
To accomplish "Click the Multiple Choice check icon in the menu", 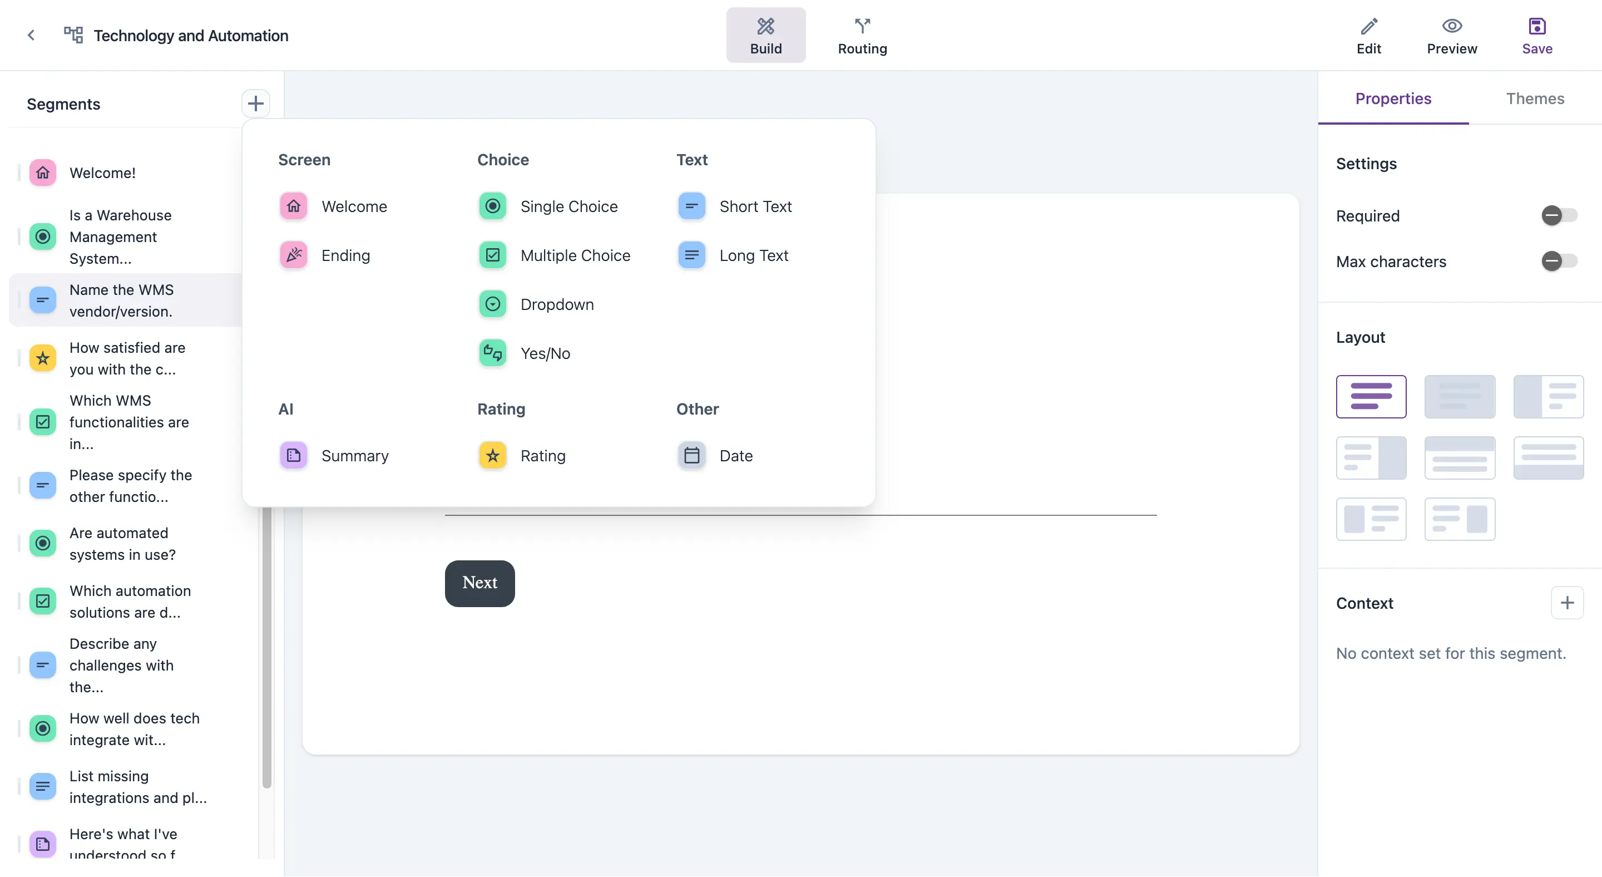I will [492, 255].
